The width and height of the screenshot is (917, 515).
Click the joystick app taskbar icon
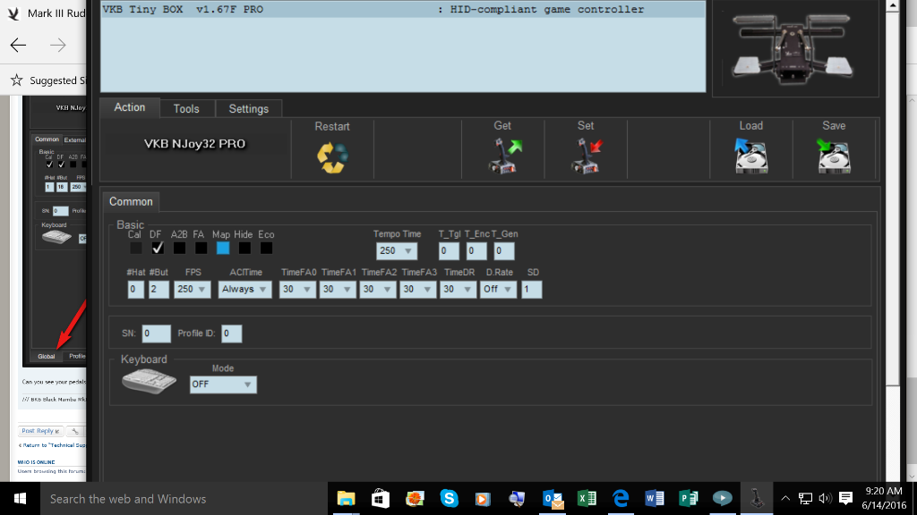(x=757, y=499)
